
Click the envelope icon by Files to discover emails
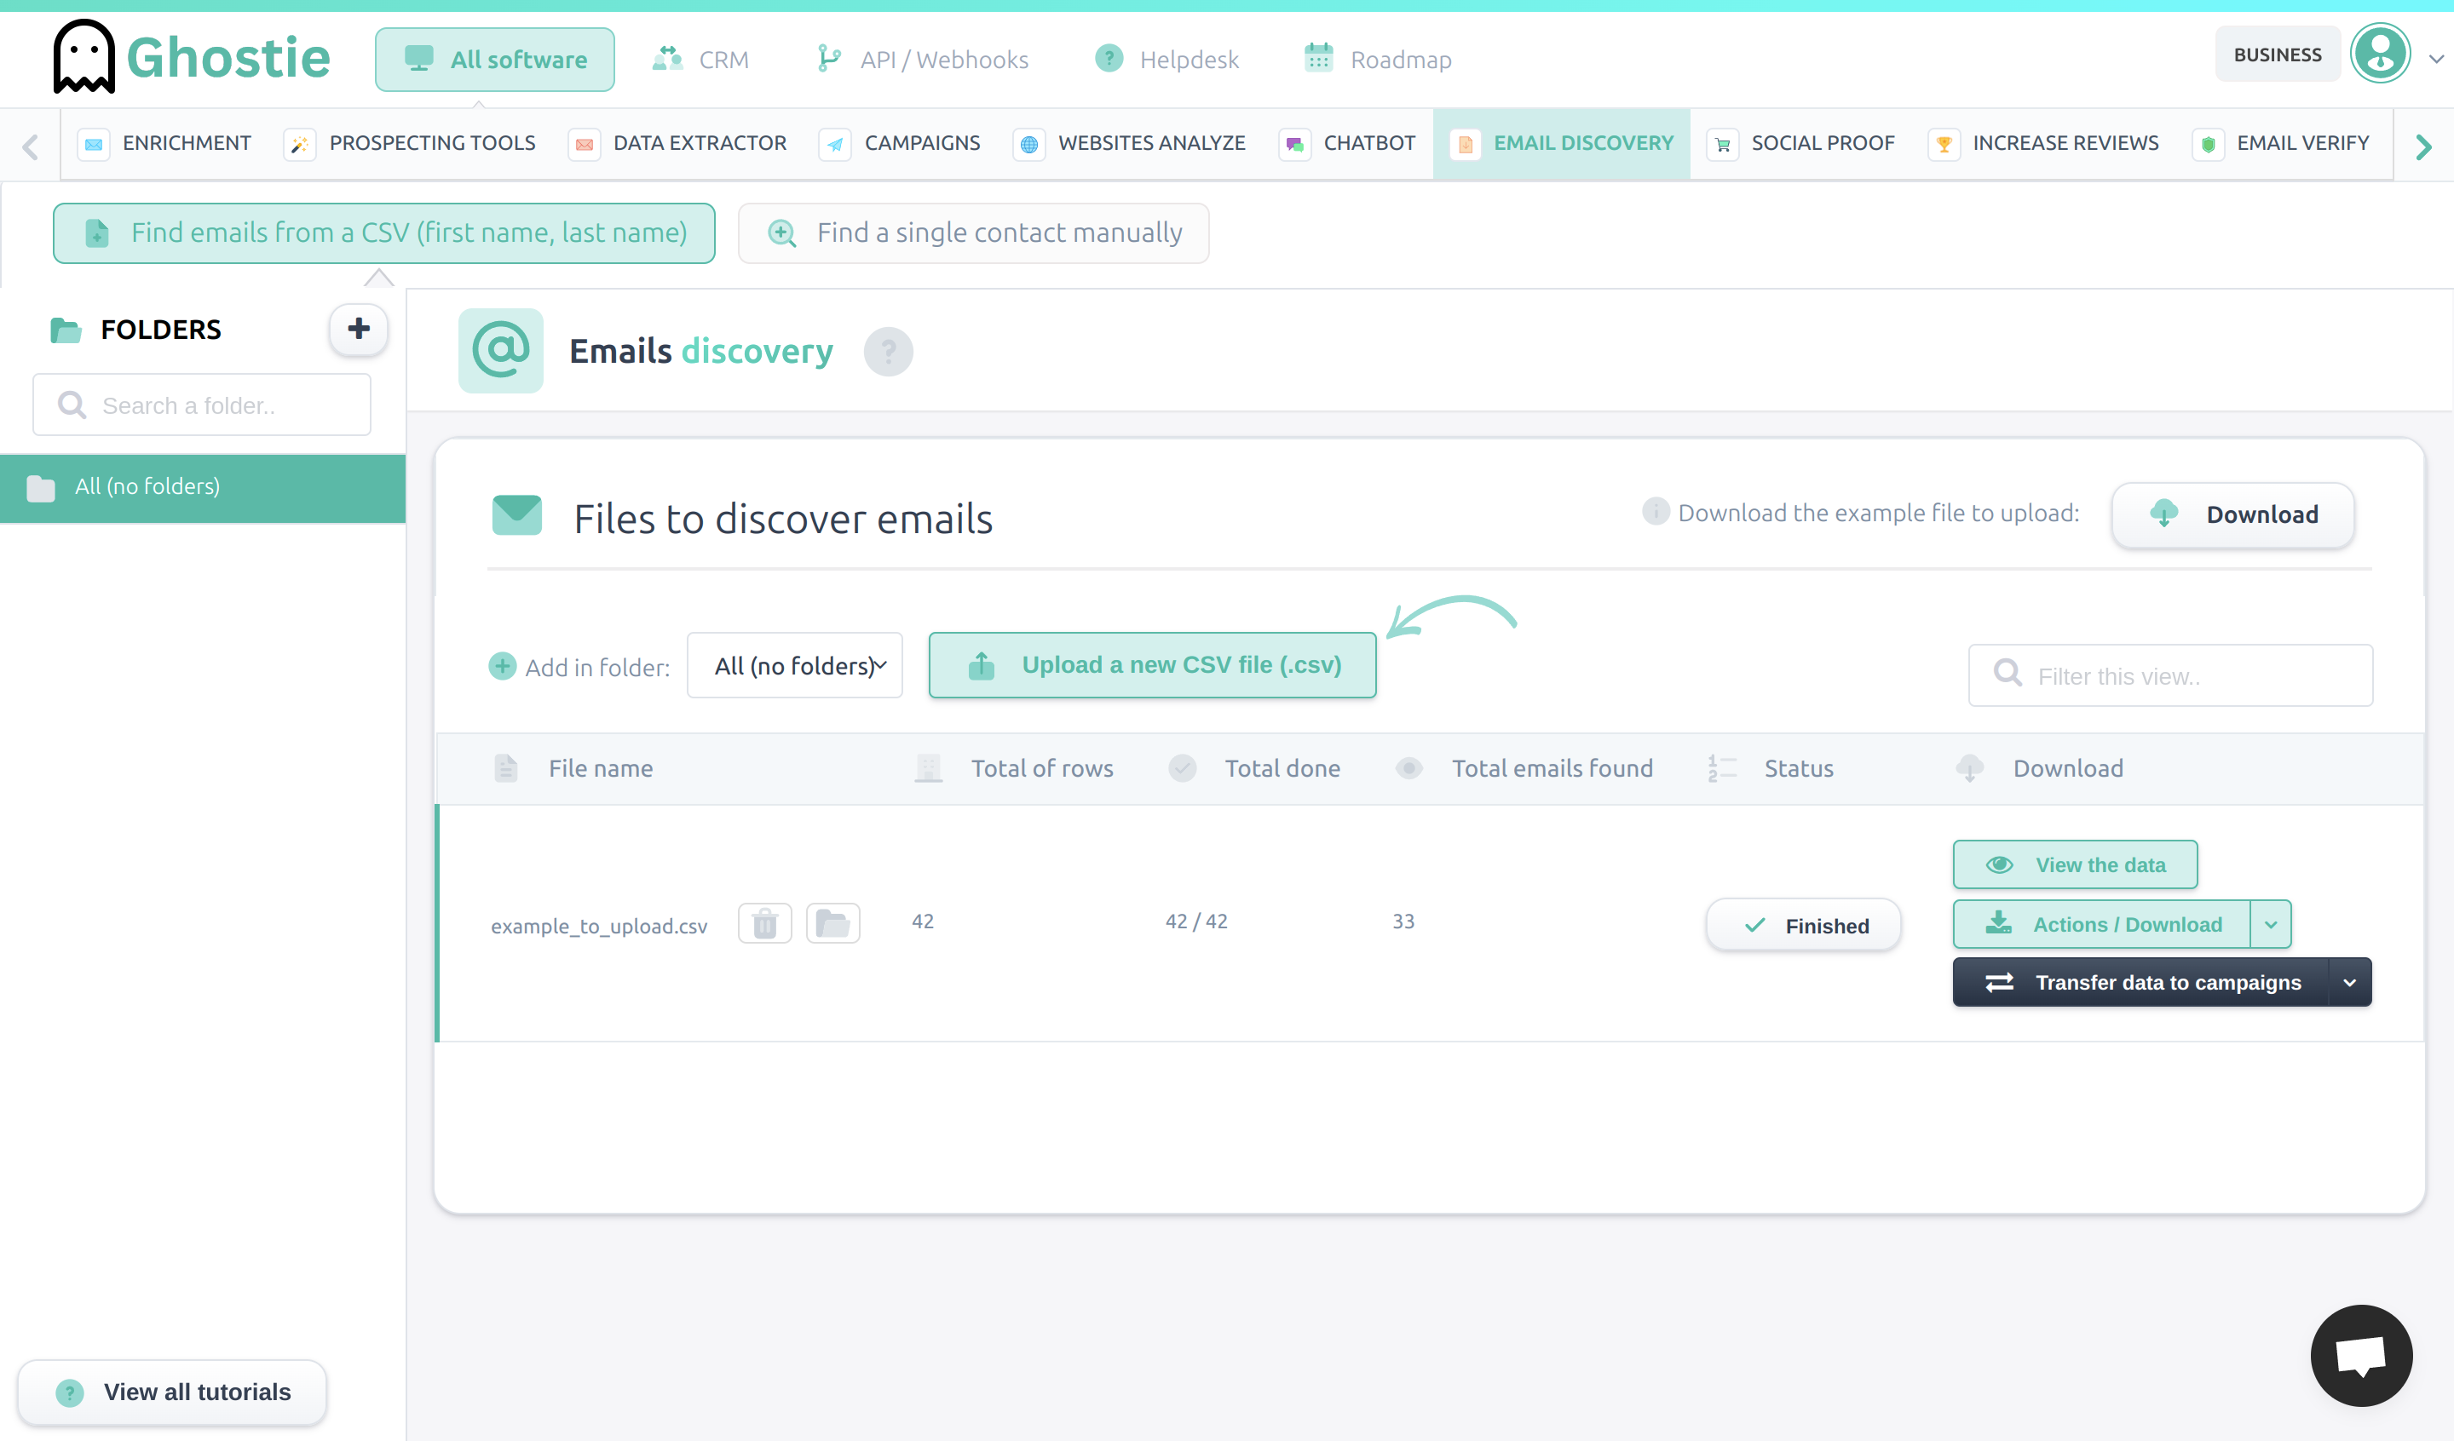[517, 516]
